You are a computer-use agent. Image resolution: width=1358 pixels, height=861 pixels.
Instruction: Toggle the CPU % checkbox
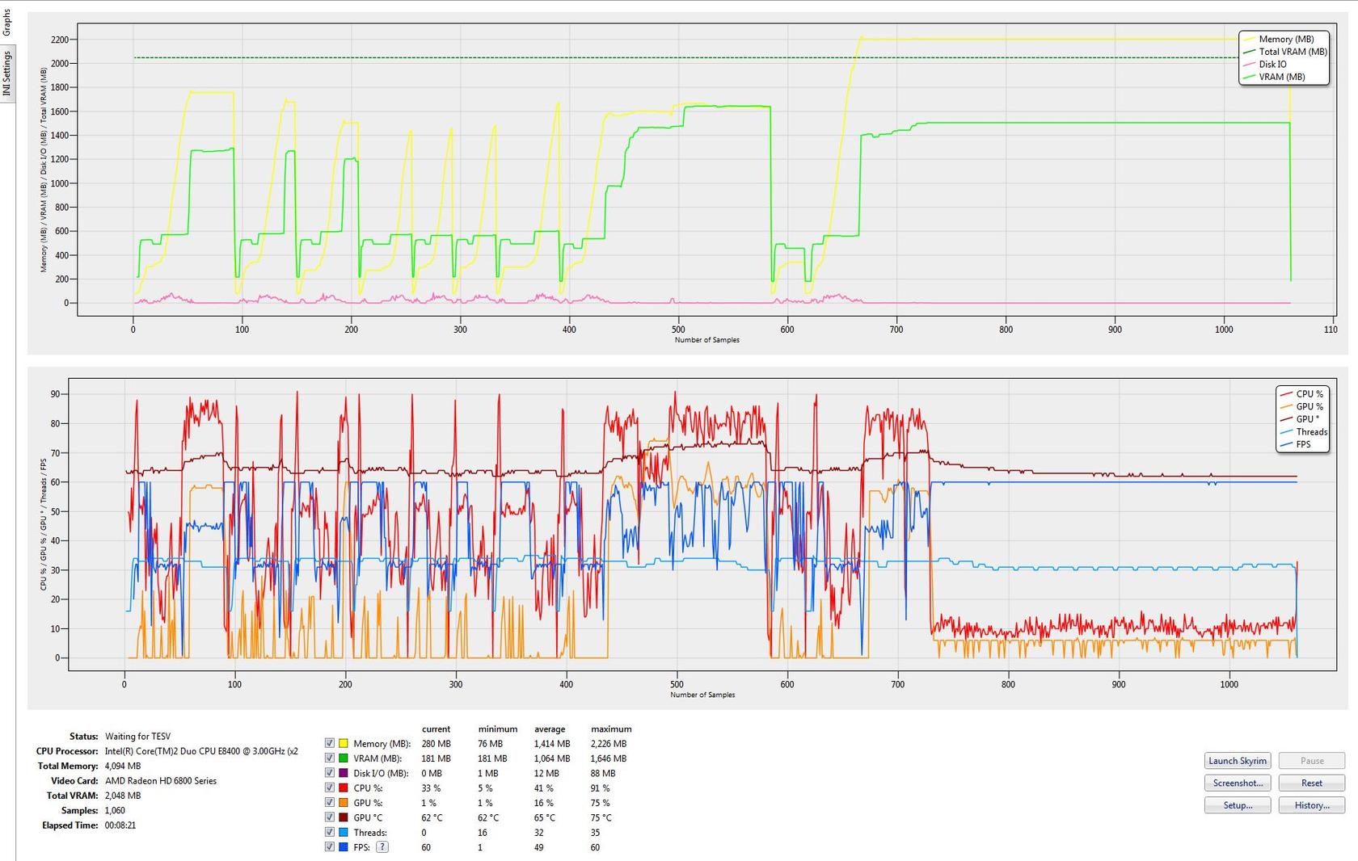point(330,787)
